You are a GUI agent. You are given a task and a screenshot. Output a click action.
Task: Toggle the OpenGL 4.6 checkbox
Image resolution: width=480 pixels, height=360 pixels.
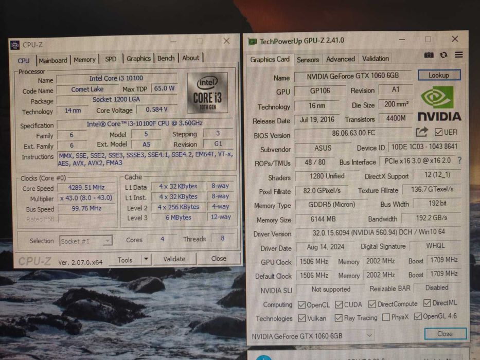click(418, 316)
